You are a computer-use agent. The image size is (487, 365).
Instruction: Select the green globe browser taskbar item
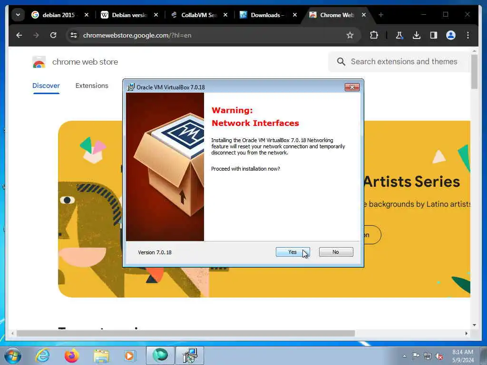160,355
